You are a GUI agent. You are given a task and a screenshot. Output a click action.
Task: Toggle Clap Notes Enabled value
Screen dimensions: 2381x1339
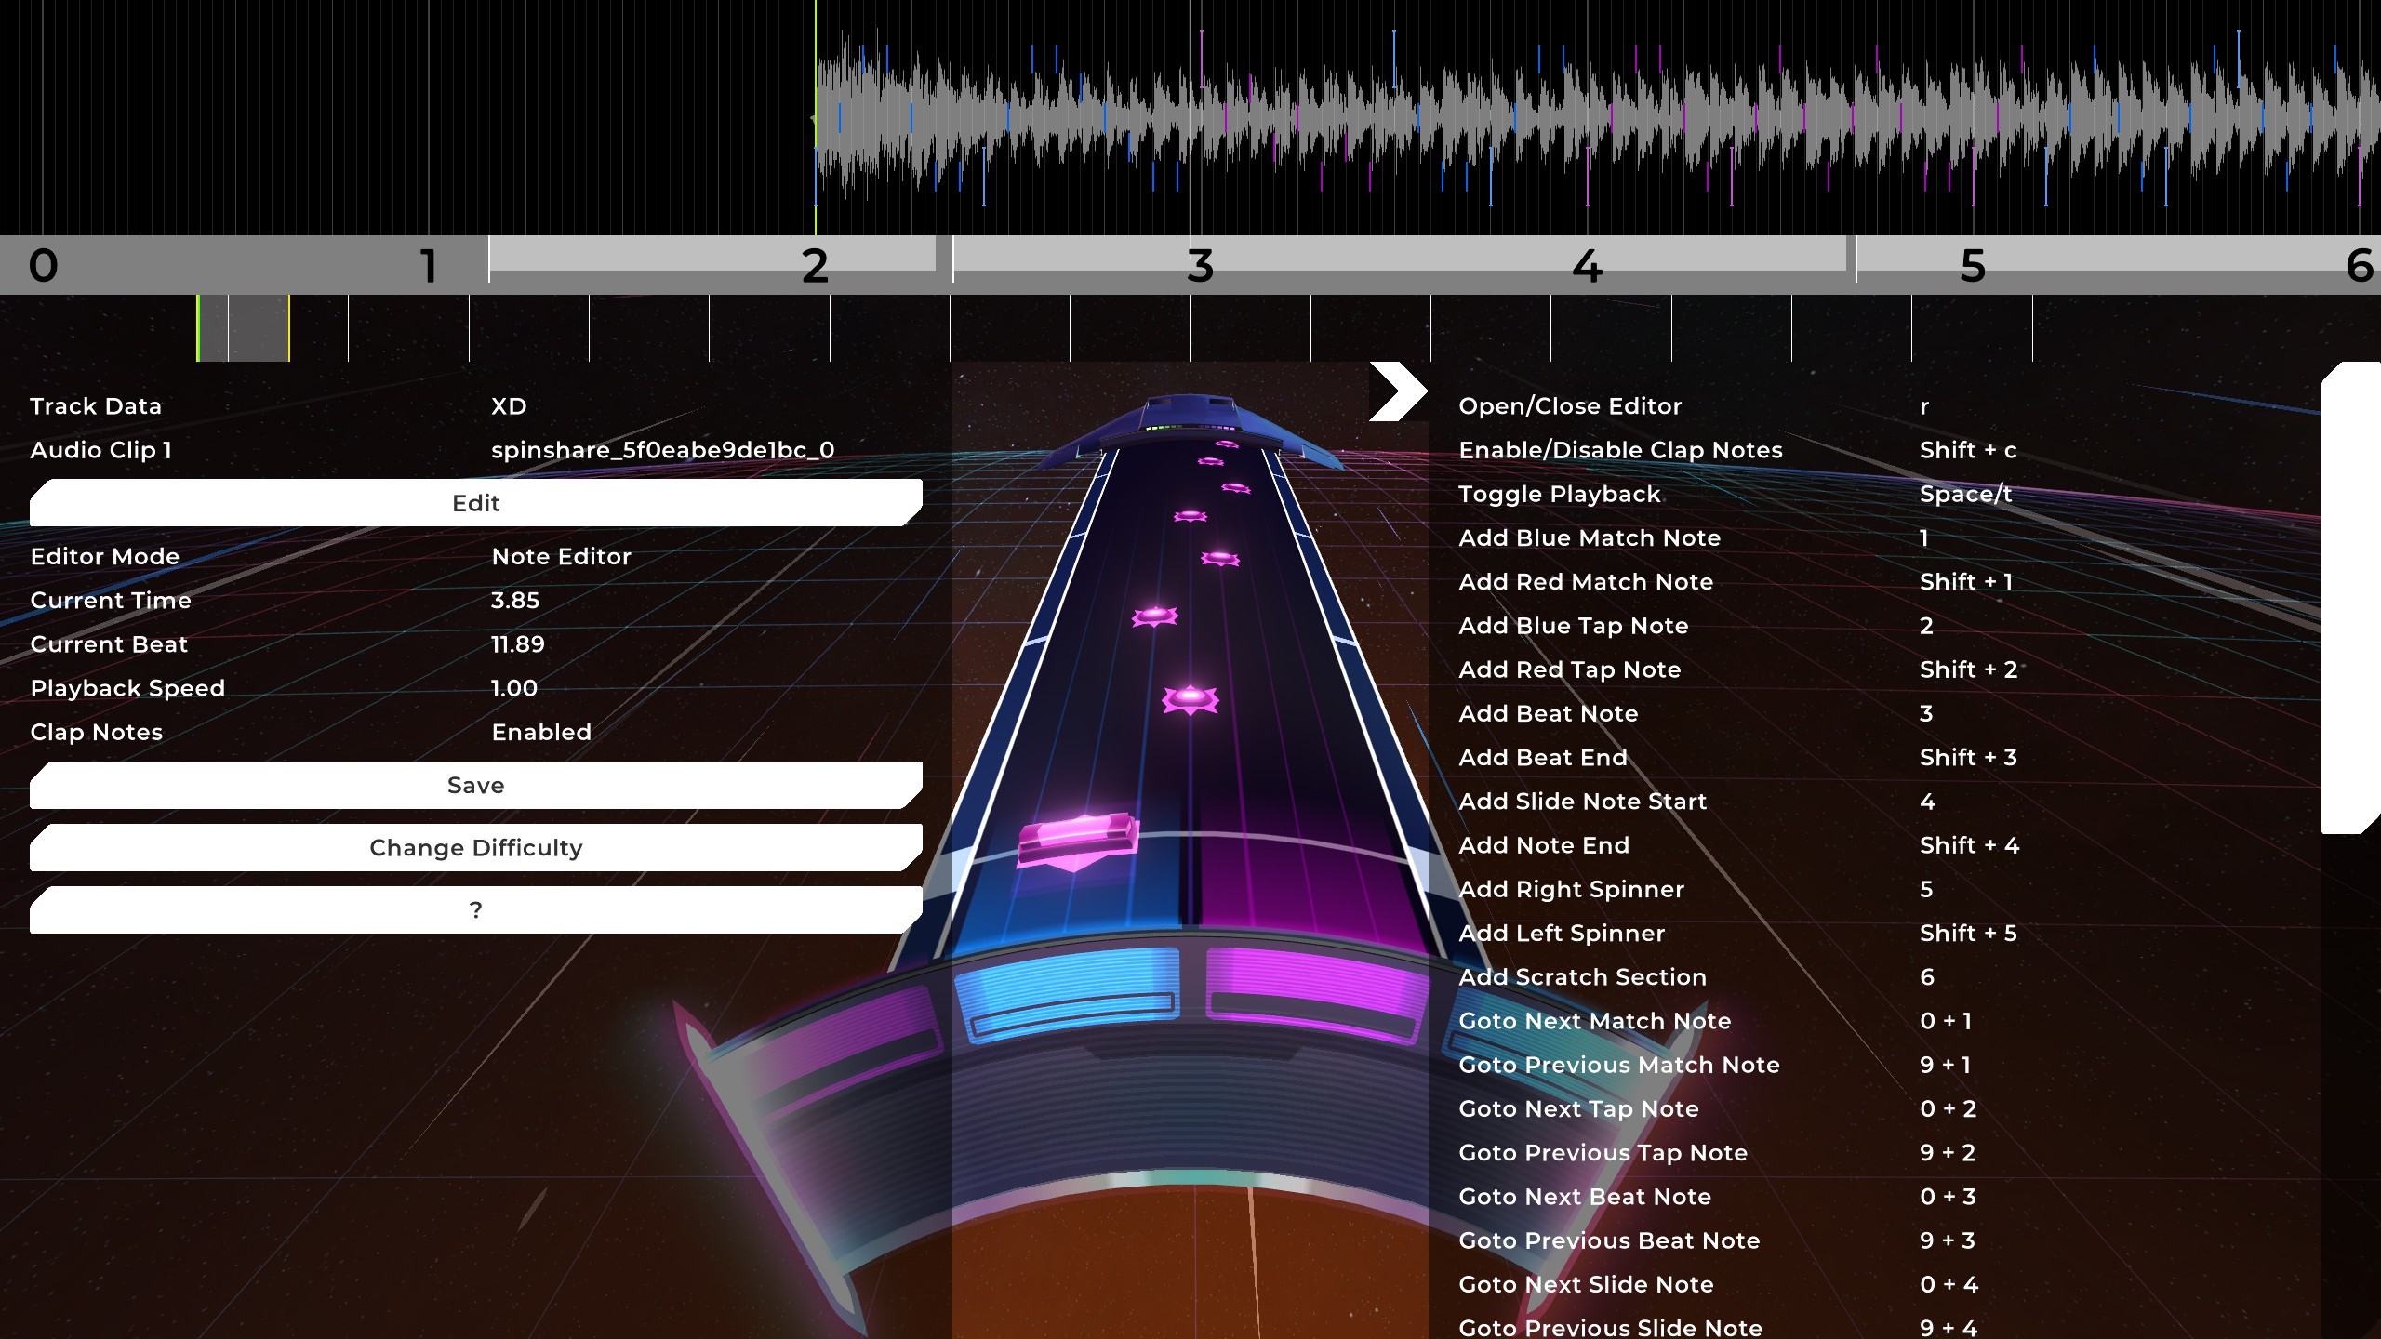click(541, 733)
